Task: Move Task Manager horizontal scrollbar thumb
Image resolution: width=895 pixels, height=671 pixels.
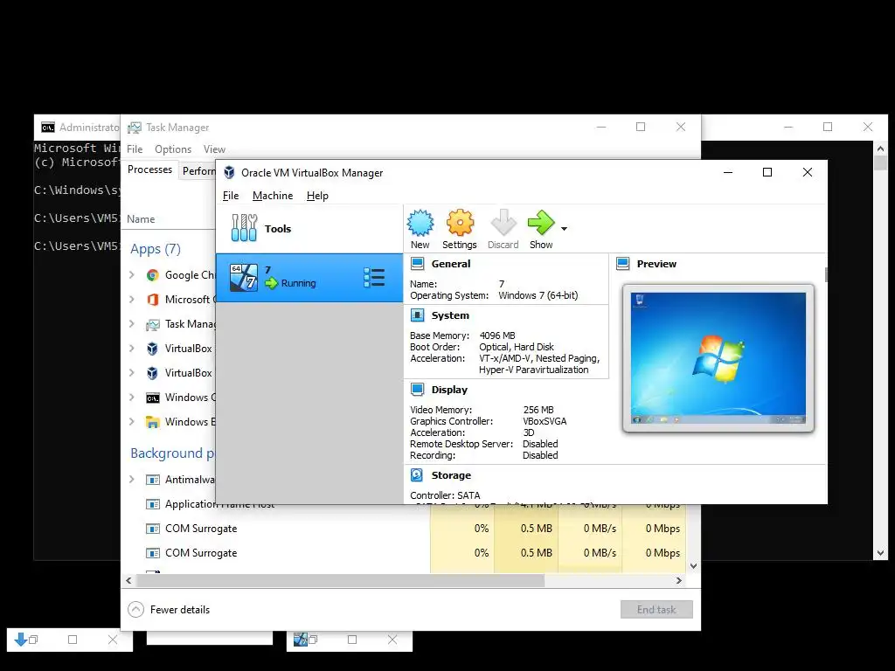Action: [x=340, y=580]
